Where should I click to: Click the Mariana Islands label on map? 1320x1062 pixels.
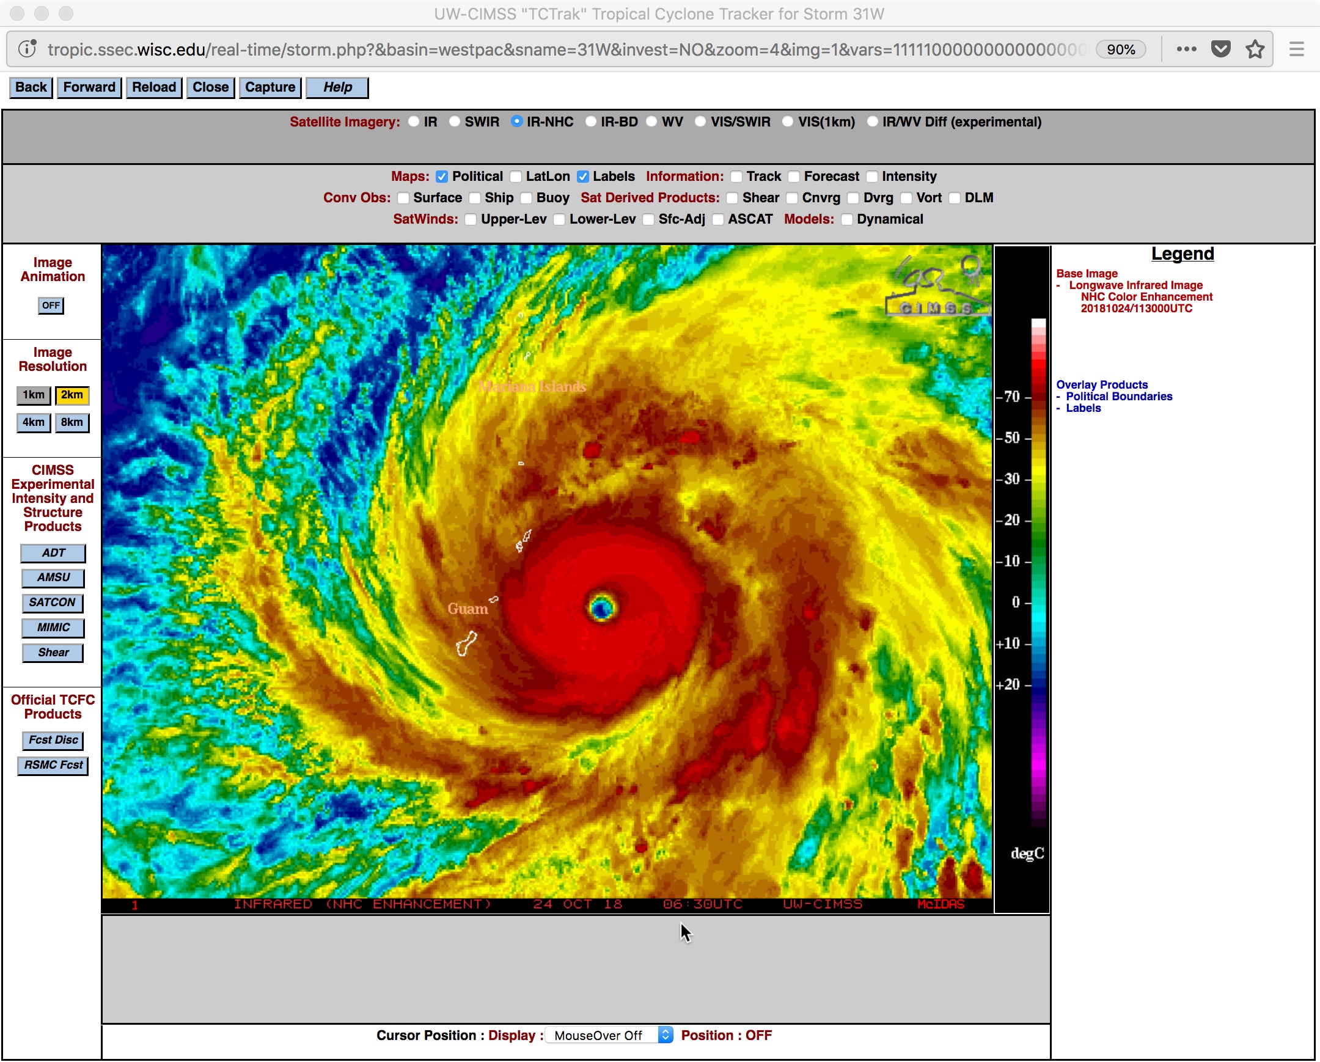click(532, 386)
